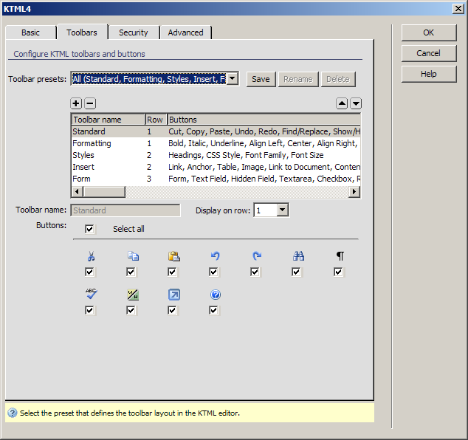Click the blue arrow box icon
468x440 pixels.
[x=174, y=295]
